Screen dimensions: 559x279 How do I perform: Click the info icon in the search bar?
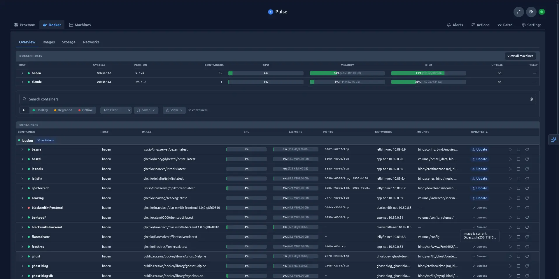(531, 99)
